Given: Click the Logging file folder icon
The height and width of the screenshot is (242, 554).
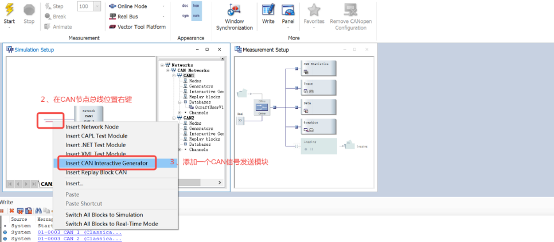Looking at the screenshot, I should 349,145.
